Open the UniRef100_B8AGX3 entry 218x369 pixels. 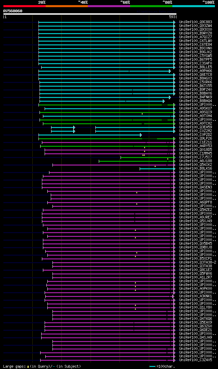tap(196, 79)
